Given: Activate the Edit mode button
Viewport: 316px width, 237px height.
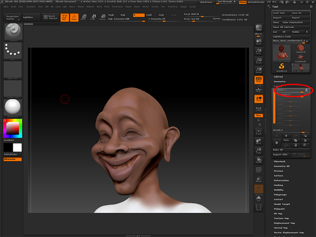Looking at the screenshot, I should click(x=65, y=17).
